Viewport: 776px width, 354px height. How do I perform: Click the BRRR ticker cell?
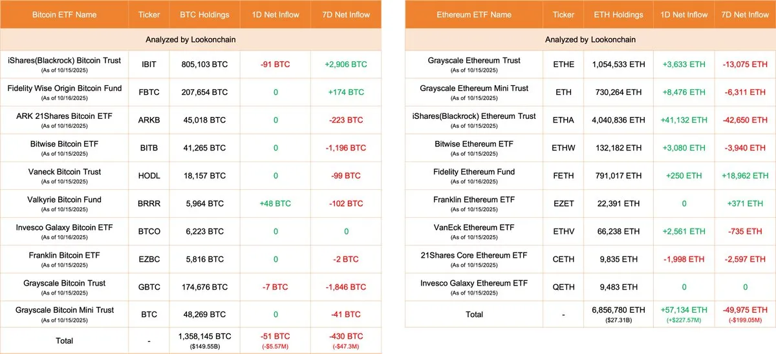point(148,203)
